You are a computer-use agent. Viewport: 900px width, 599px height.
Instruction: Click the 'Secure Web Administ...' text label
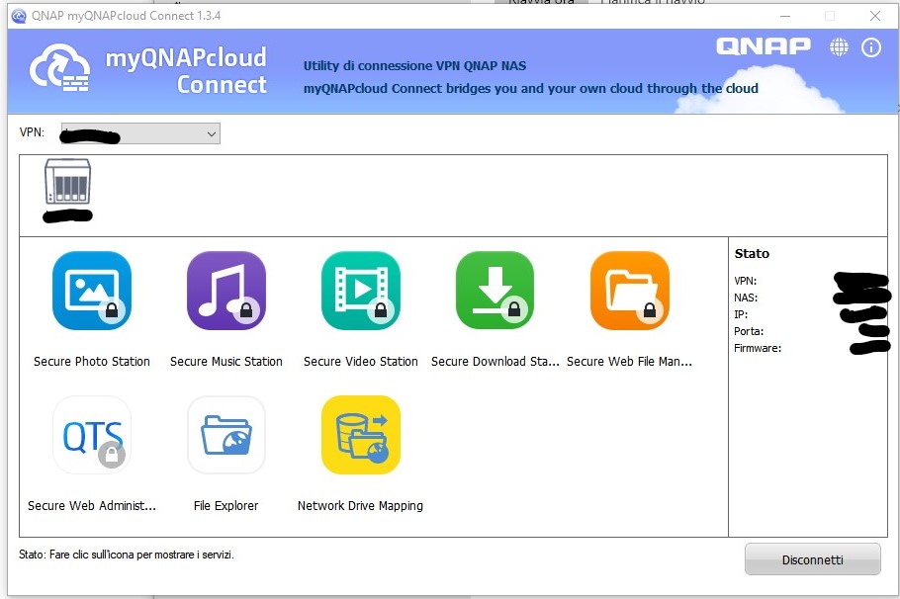pyautogui.click(x=92, y=506)
